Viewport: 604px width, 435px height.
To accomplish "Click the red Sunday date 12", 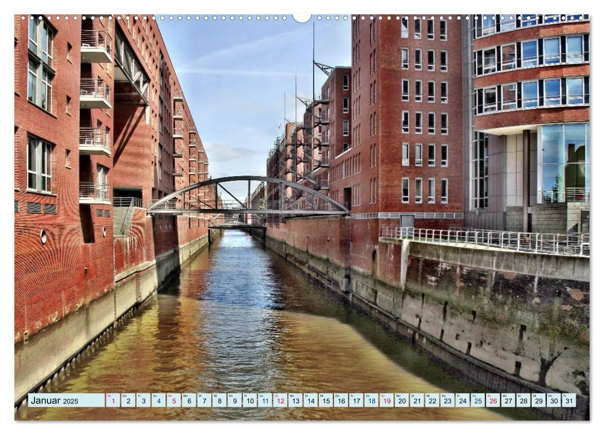I will pyautogui.click(x=280, y=401).
